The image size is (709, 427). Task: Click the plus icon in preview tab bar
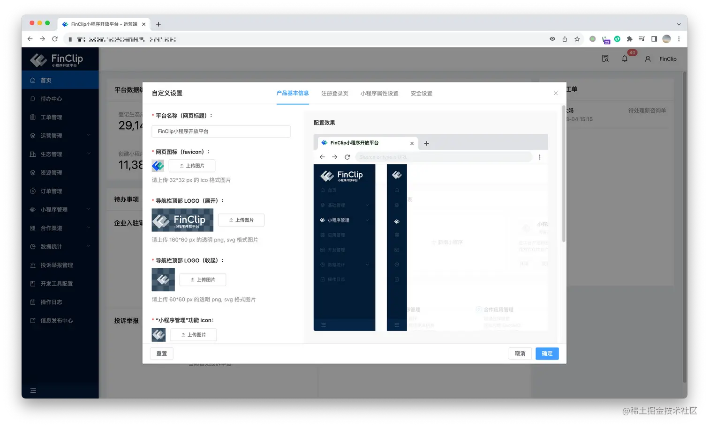[x=427, y=143]
